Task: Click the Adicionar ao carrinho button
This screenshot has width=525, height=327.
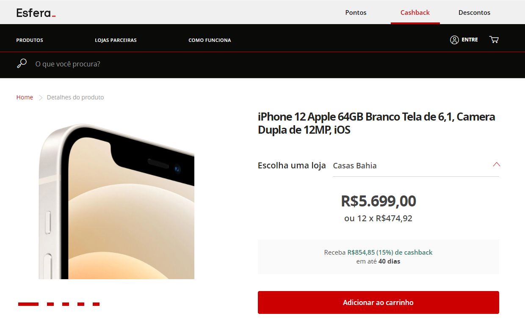Action: (378, 302)
